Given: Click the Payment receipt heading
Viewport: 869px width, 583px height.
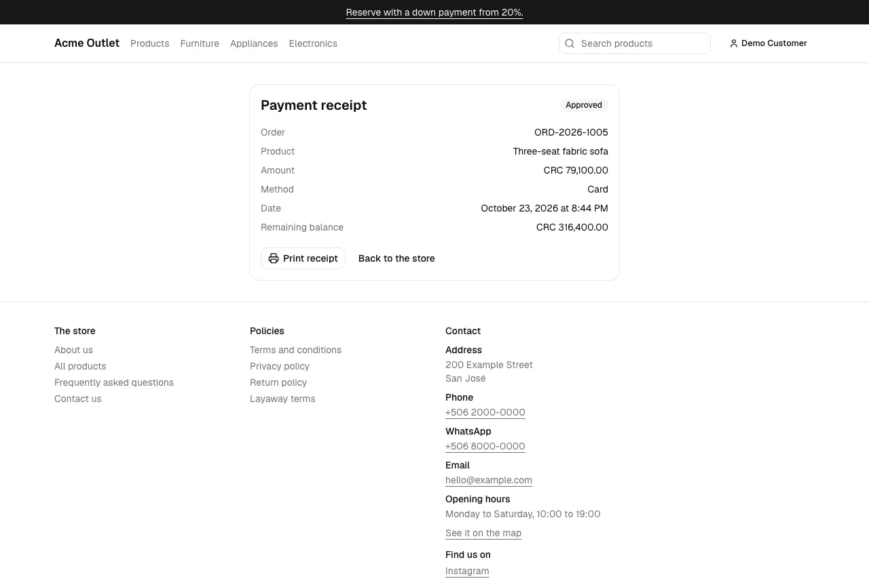Looking at the screenshot, I should [x=314, y=105].
